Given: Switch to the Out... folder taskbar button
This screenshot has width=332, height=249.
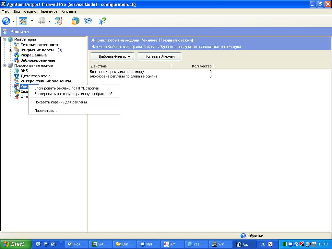Looking at the screenshot, I should point(125,244).
